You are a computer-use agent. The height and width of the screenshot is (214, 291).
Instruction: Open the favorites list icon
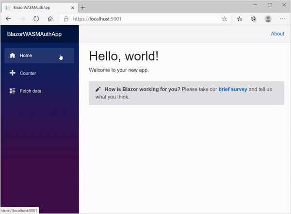(x=240, y=19)
